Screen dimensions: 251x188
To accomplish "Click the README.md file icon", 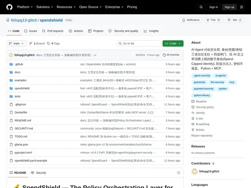I will tap(11, 120).
